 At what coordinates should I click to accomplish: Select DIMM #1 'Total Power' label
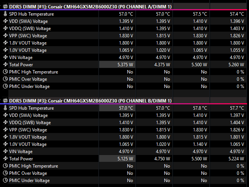coord(21,65)
